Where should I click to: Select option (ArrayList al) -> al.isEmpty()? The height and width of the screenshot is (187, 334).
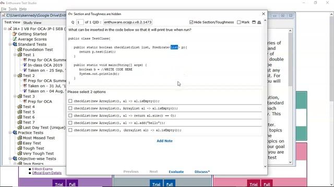[70, 130]
